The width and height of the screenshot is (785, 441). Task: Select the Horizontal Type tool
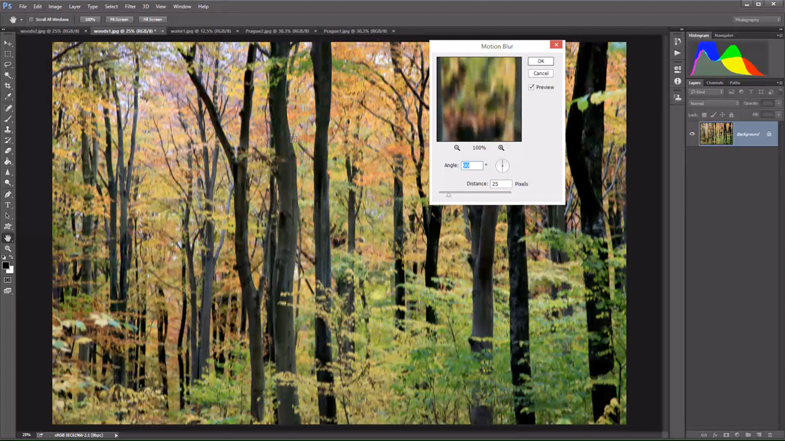click(8, 205)
